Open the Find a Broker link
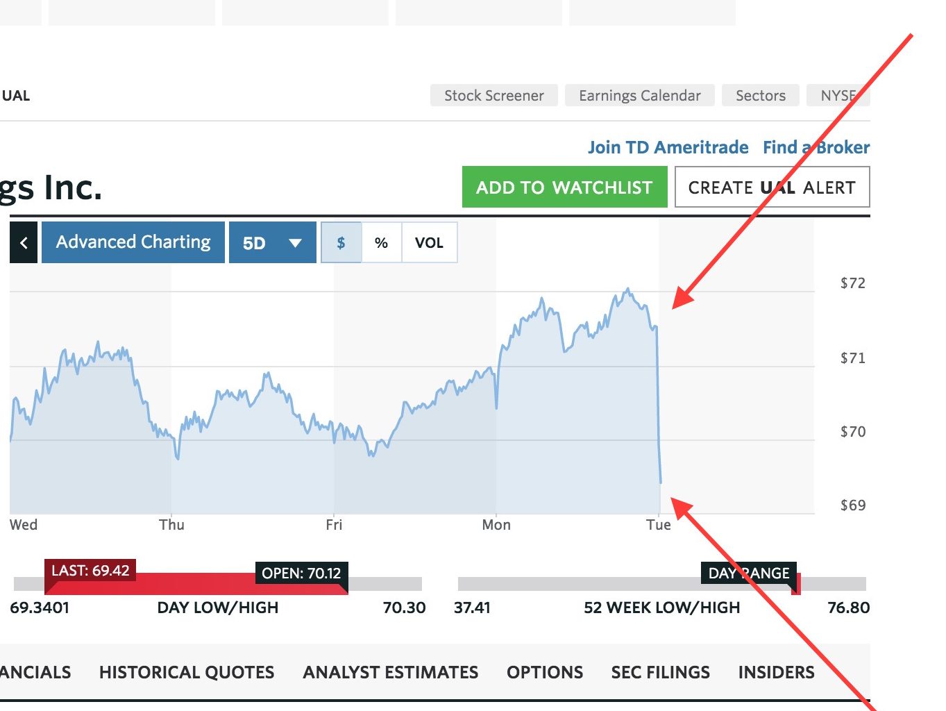Viewport: 946px width, 711px height. (816, 147)
